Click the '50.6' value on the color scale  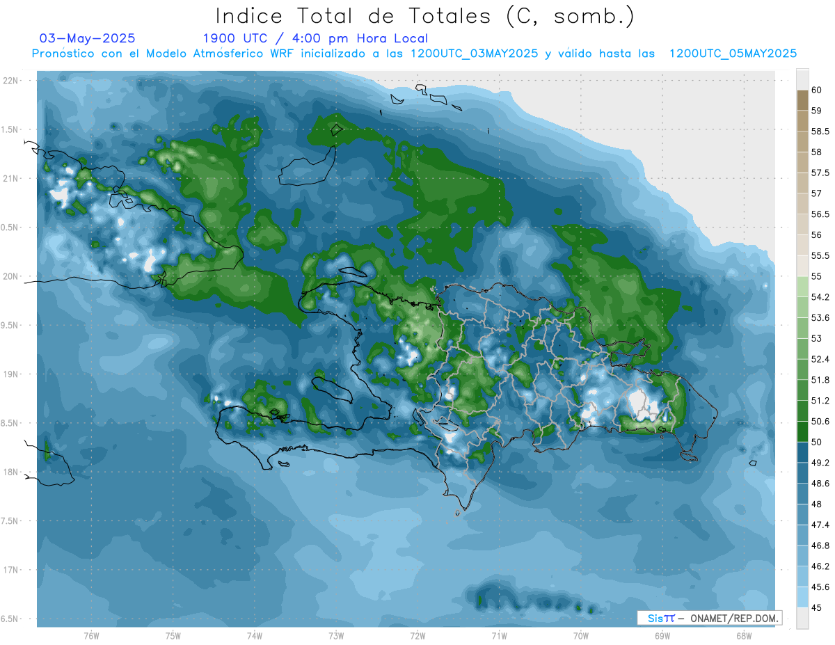pyautogui.click(x=820, y=421)
